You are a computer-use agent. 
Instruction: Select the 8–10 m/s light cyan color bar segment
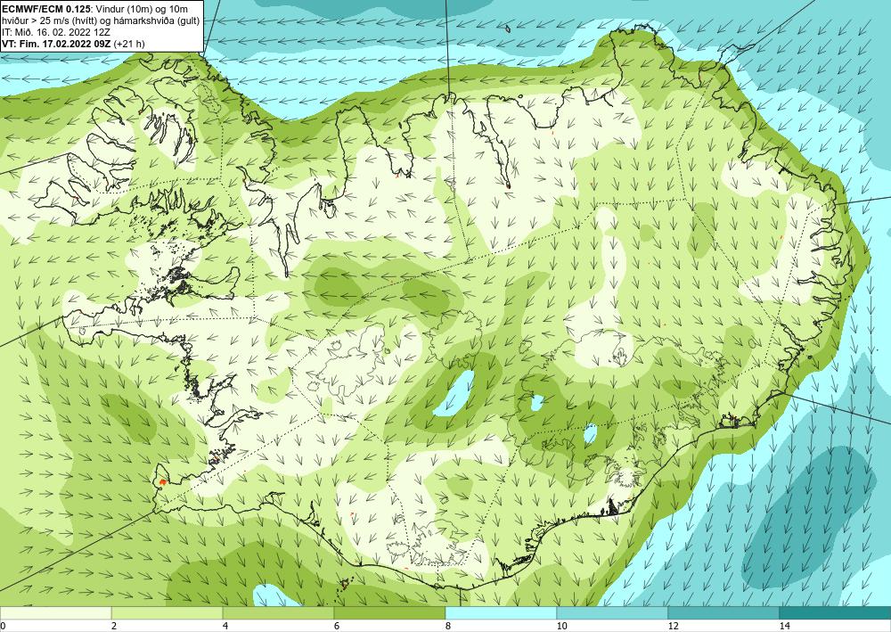pyautogui.click(x=501, y=612)
